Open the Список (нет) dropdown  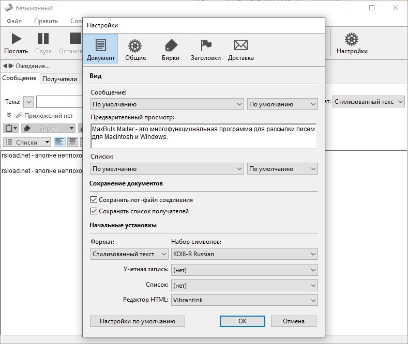pyautogui.click(x=244, y=286)
